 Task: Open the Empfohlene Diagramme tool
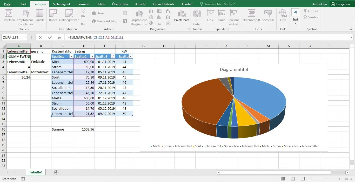139,17
